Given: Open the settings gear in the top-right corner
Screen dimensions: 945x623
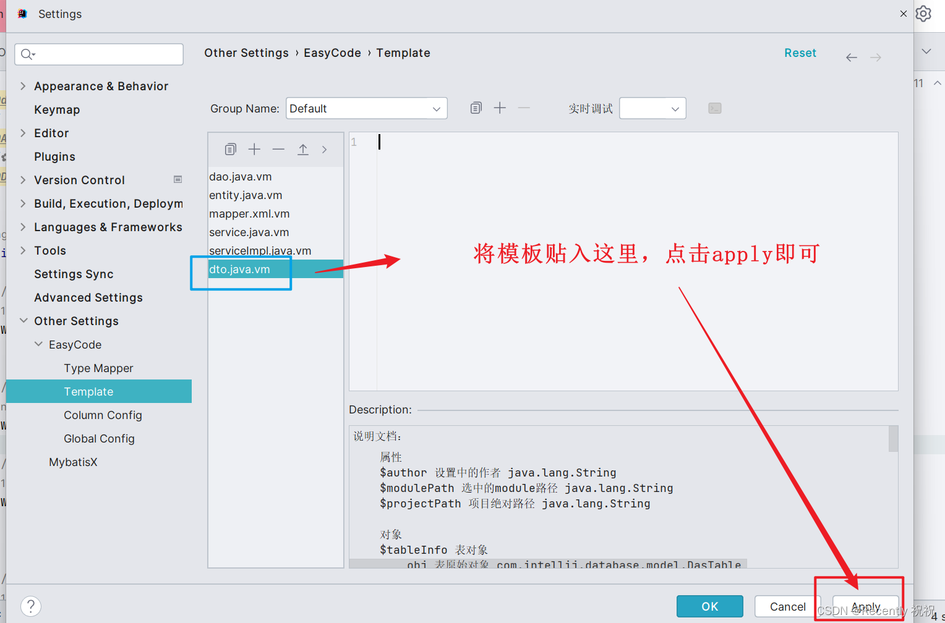Looking at the screenshot, I should click(x=923, y=13).
